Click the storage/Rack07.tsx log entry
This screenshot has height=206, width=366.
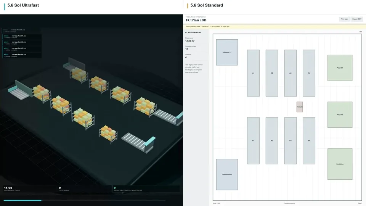(x=22, y=37)
